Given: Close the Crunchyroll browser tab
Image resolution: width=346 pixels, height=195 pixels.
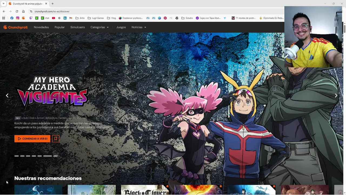Looking at the screenshot, I should pos(46,4).
